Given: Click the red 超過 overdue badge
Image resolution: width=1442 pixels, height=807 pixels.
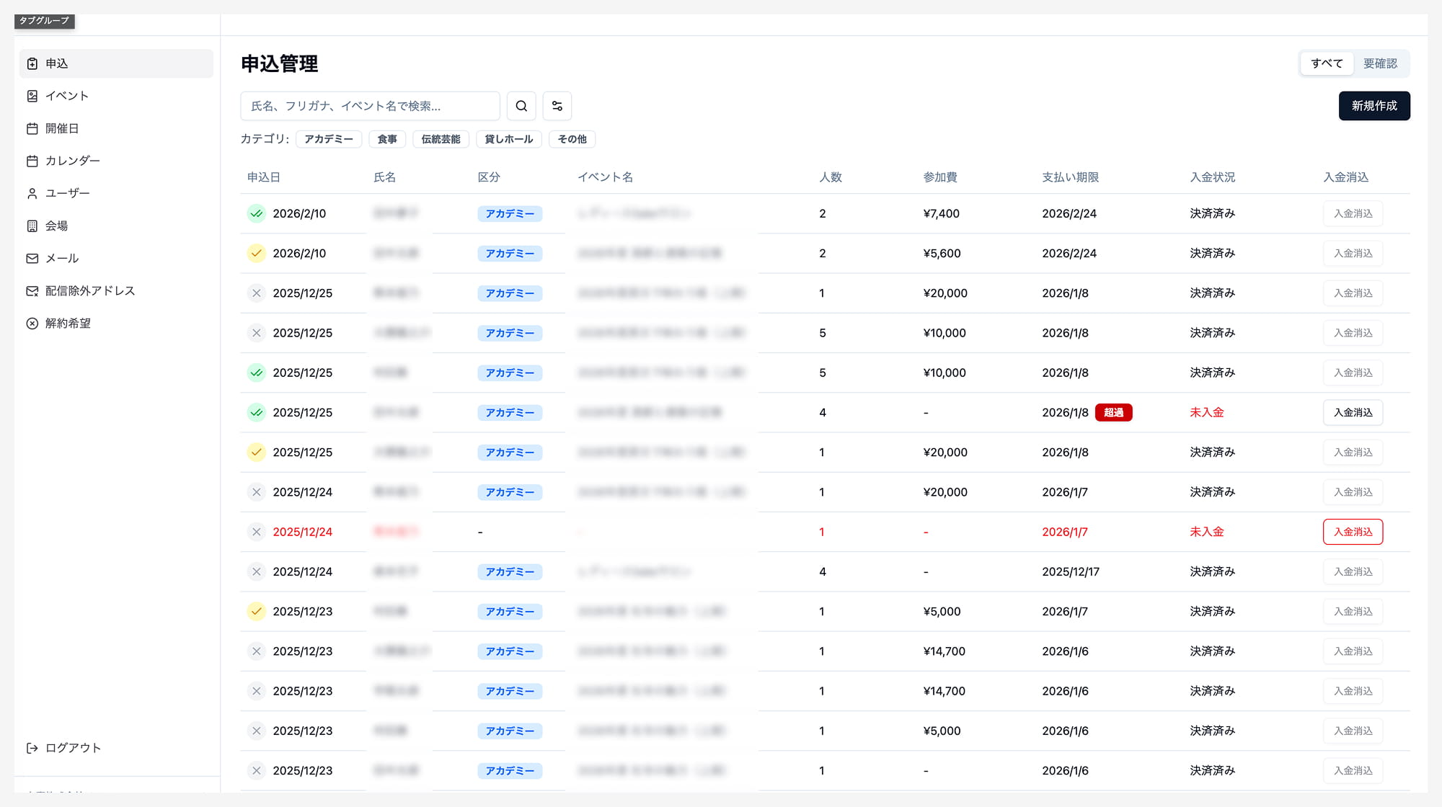Looking at the screenshot, I should tap(1113, 412).
